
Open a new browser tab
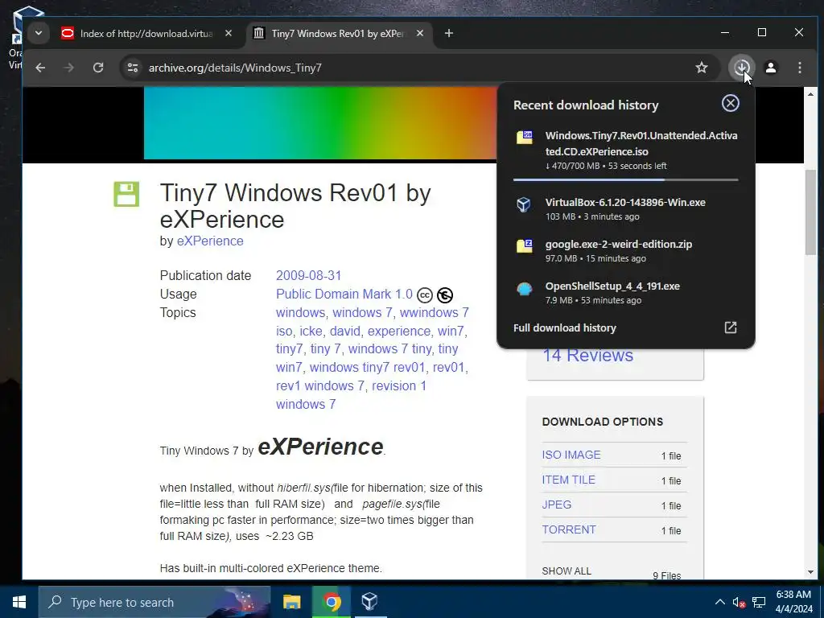[449, 33]
